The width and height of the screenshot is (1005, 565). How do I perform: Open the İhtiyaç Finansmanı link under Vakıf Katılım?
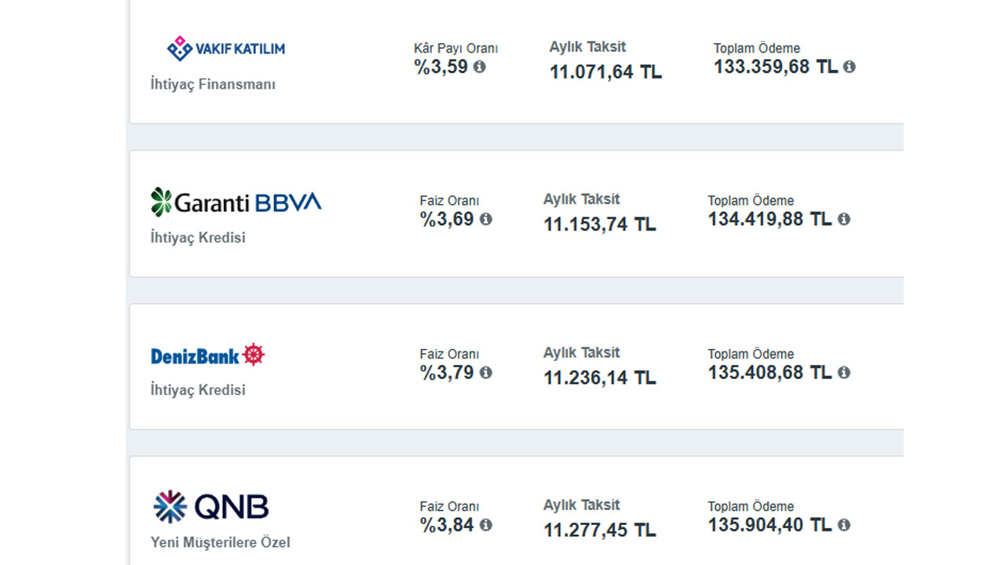click(213, 84)
